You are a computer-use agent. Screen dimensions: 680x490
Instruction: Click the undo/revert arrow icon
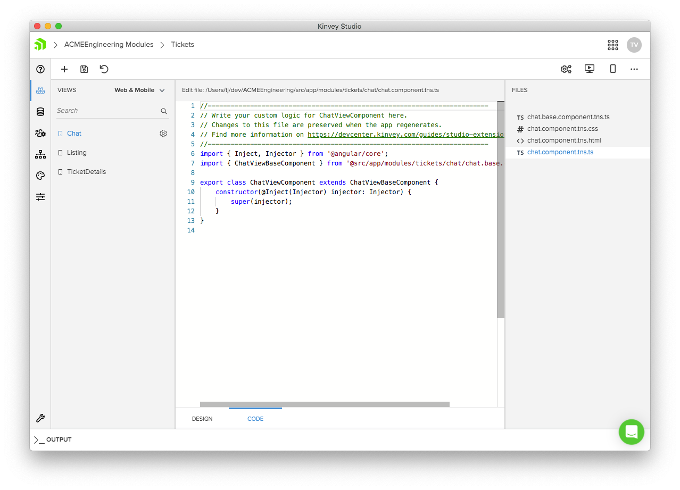(x=104, y=69)
